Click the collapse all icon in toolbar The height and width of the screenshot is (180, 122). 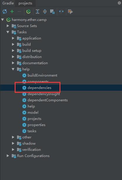45,11
